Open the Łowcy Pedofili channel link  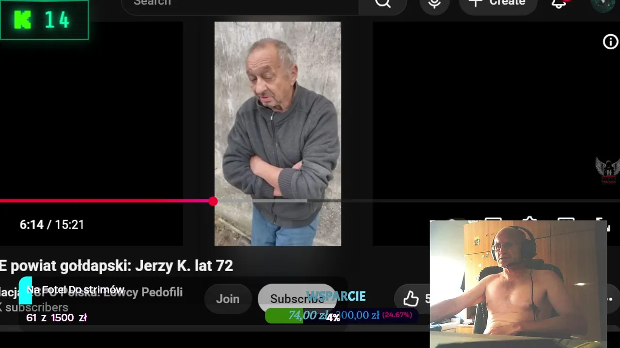coord(91,292)
